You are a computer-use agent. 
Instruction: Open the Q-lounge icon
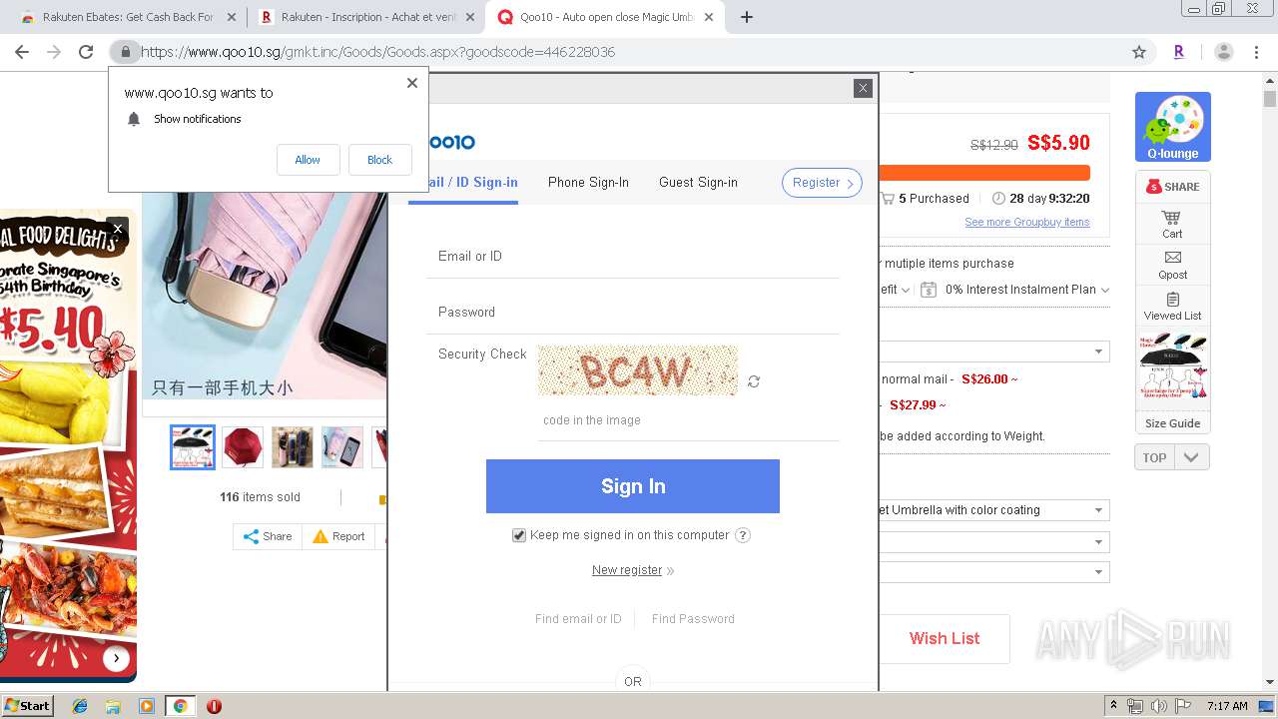coord(1173,127)
